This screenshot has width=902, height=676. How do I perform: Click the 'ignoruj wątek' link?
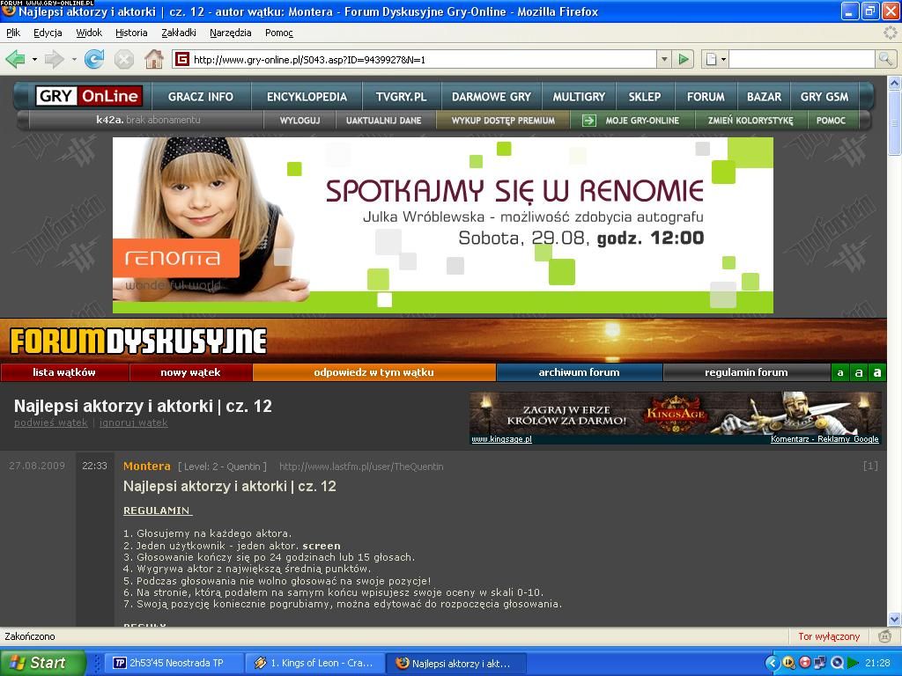pyautogui.click(x=133, y=422)
